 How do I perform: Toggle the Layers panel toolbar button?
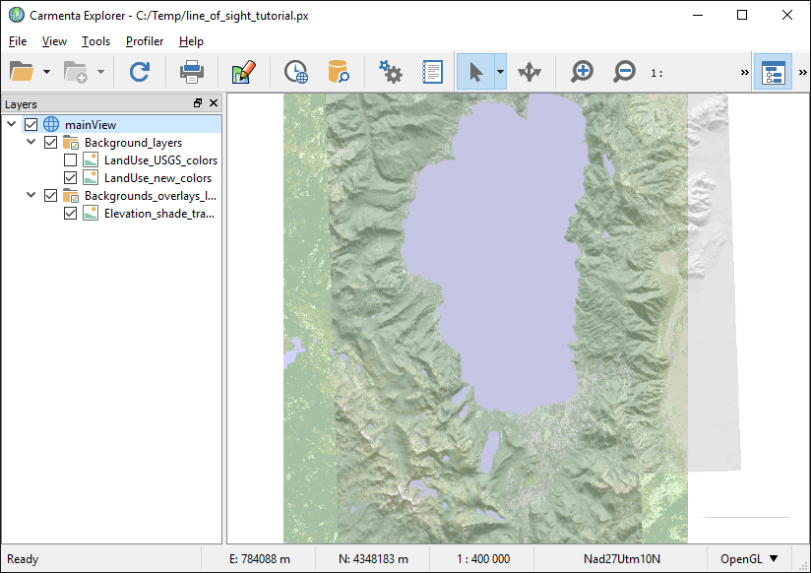click(x=773, y=72)
